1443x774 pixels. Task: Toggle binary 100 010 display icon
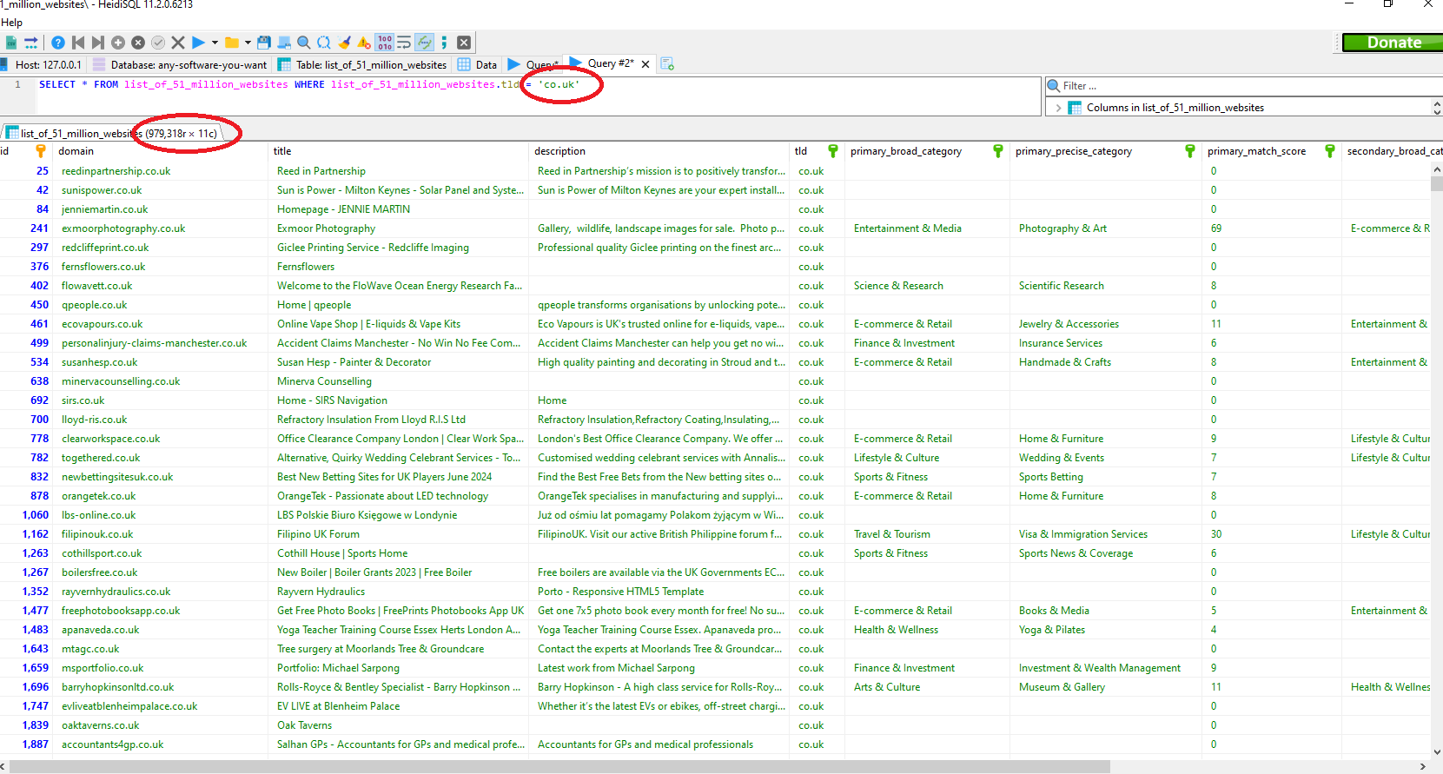385,43
